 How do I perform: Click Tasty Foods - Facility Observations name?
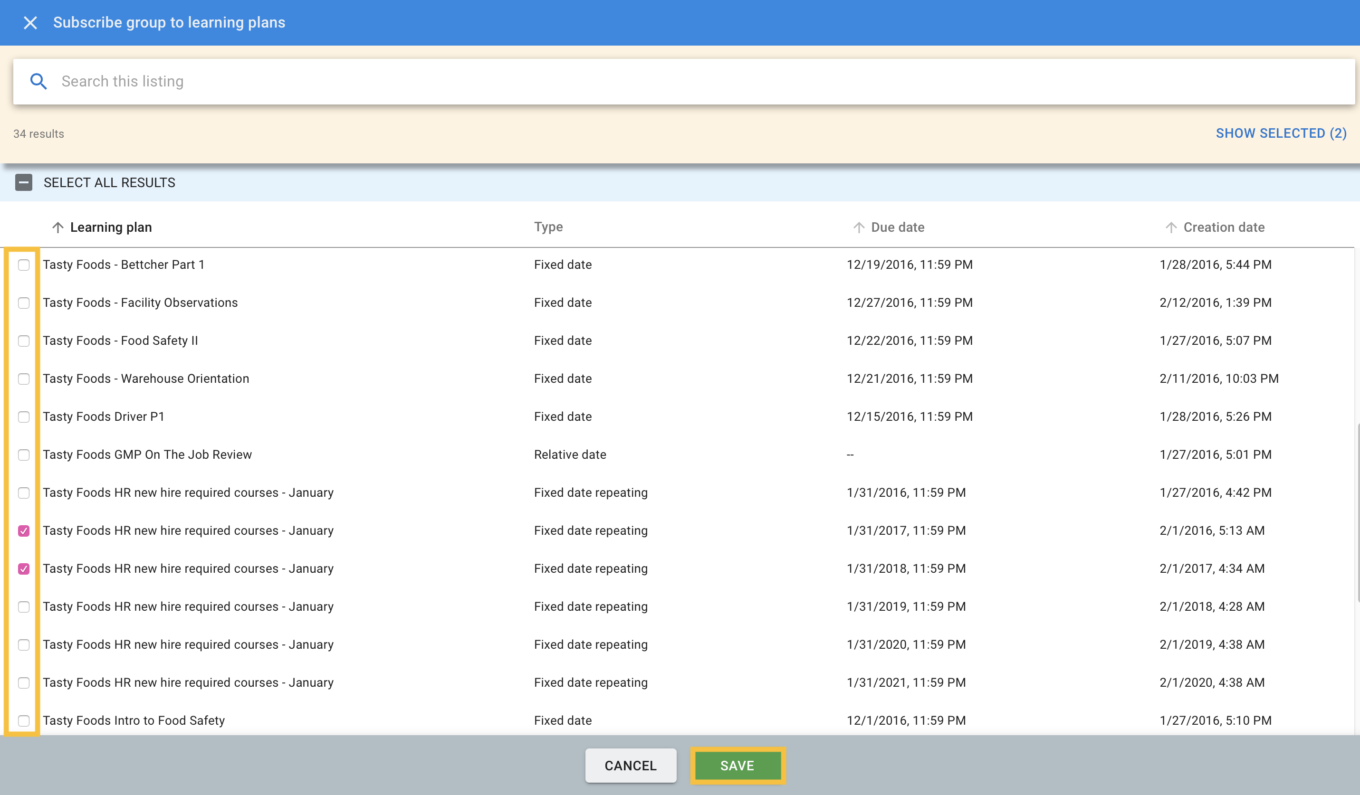140,303
